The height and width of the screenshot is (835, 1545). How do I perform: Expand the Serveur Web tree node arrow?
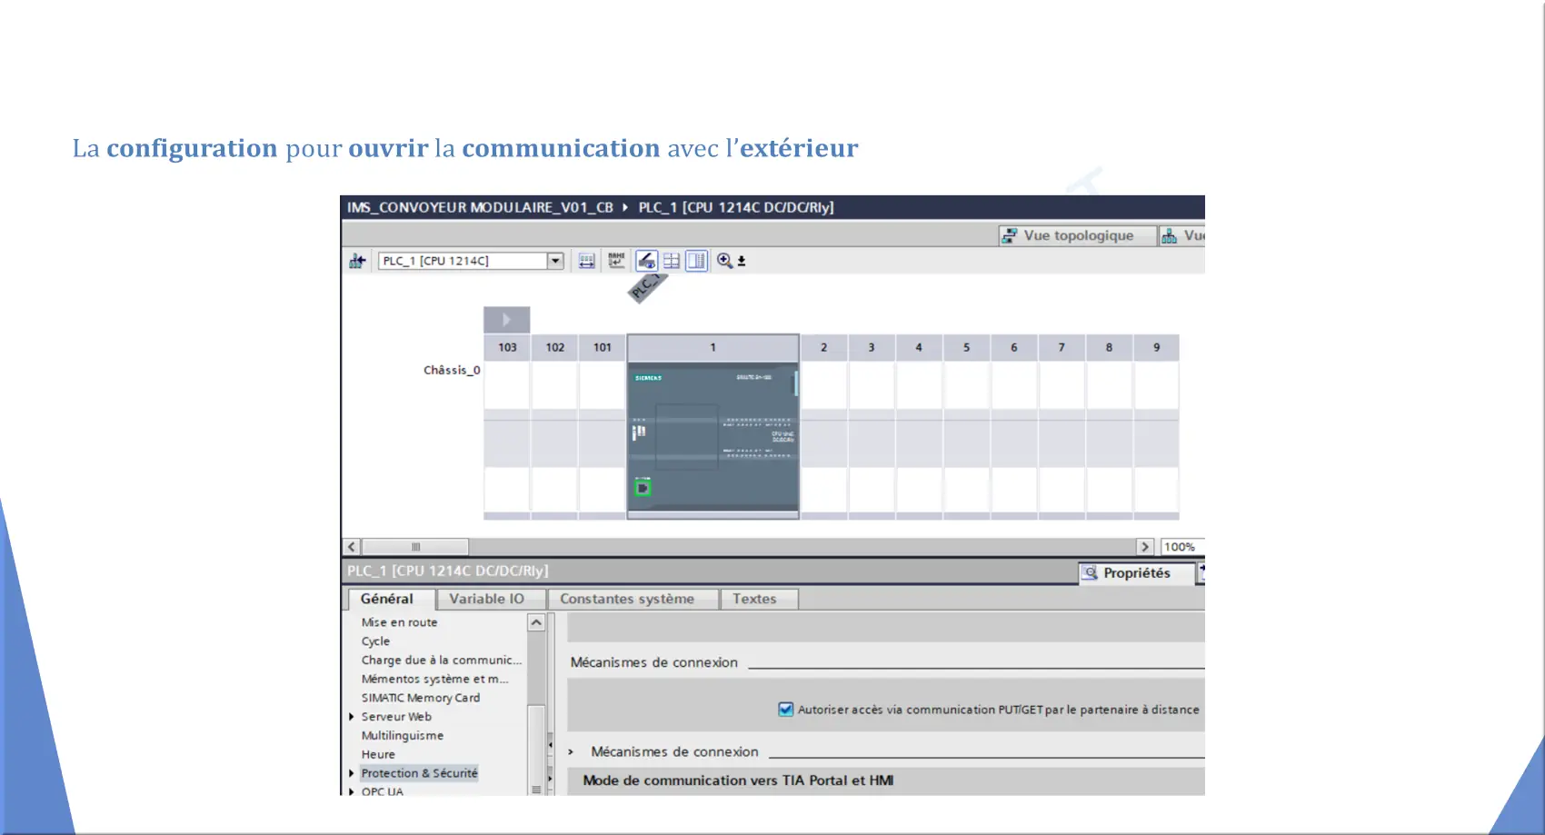coord(352,717)
